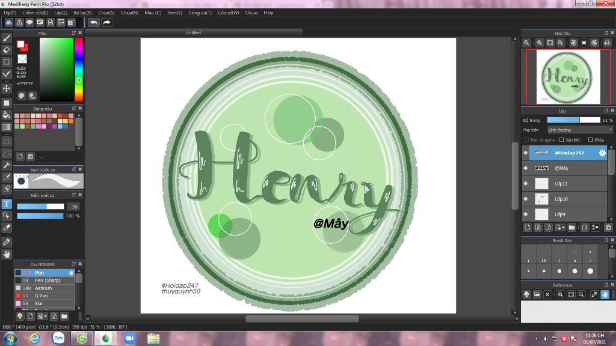Select the rectangular Select tool
Image resolution: width=616 pixels, height=346 pixels.
pos(6,141)
